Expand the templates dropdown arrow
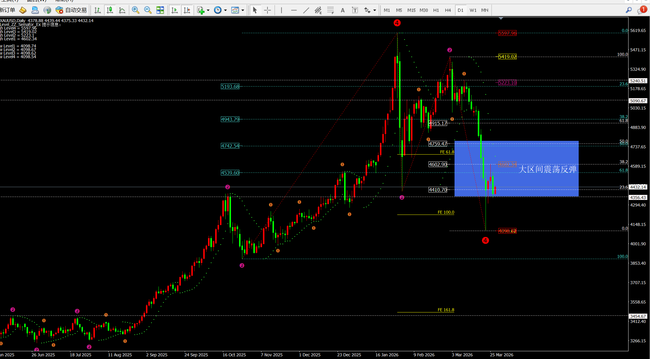 [x=243, y=10]
